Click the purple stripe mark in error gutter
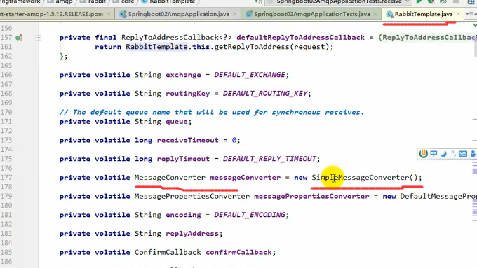 (x=475, y=171)
